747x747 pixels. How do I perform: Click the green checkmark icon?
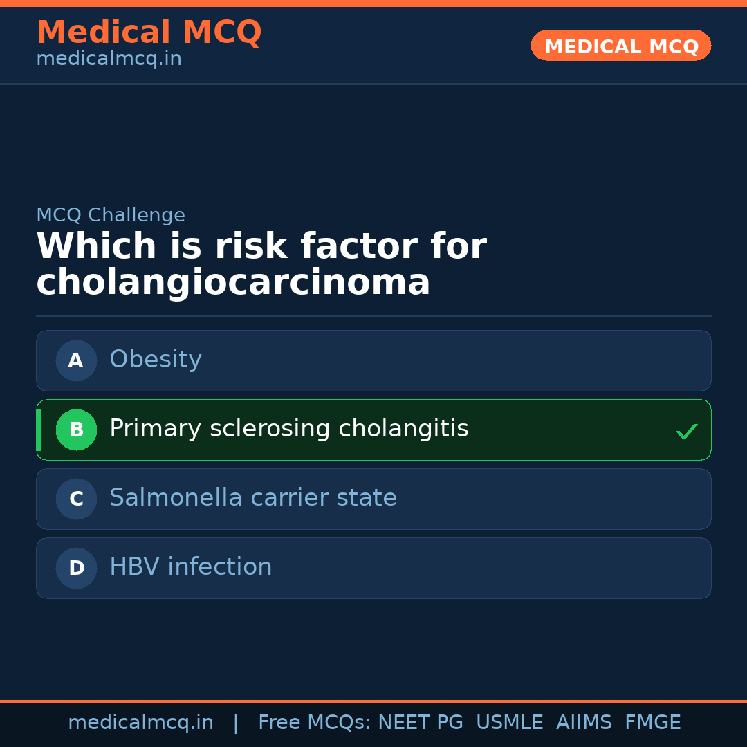(x=686, y=431)
